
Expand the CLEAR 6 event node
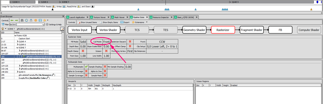coord(17,44)
